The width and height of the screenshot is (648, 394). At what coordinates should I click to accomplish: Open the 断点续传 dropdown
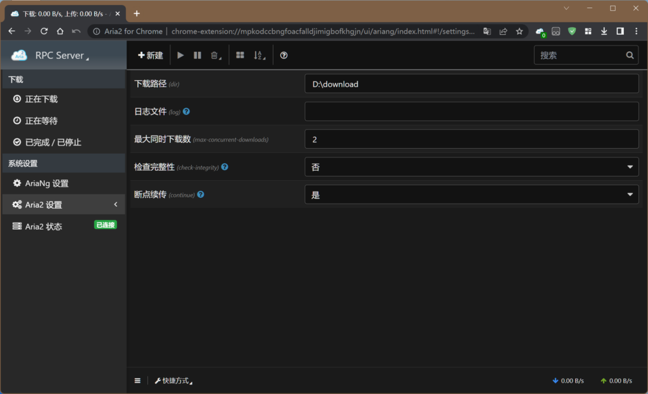pos(471,195)
